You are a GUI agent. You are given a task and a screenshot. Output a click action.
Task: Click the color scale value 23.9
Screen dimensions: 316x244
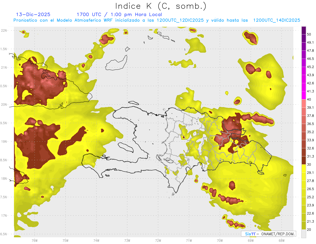(310, 205)
